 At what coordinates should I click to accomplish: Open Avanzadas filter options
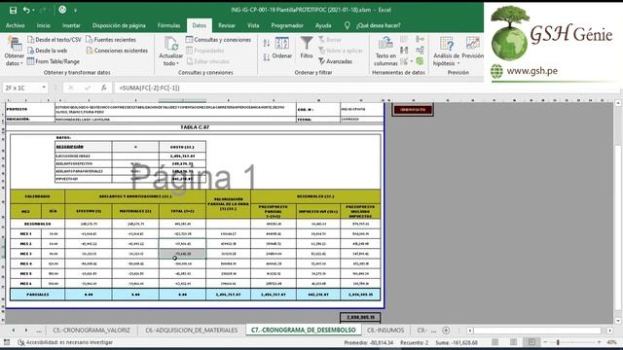(x=335, y=61)
